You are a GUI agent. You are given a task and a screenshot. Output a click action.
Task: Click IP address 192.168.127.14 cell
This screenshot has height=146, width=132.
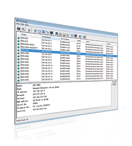point(47,77)
